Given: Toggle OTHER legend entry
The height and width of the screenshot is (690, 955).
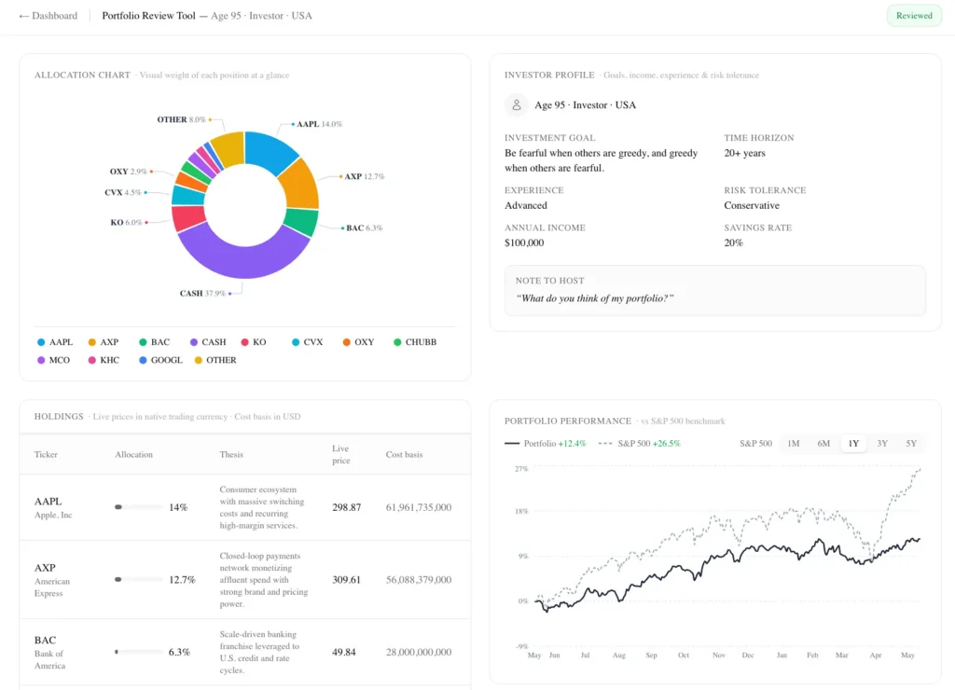Looking at the screenshot, I should (215, 360).
